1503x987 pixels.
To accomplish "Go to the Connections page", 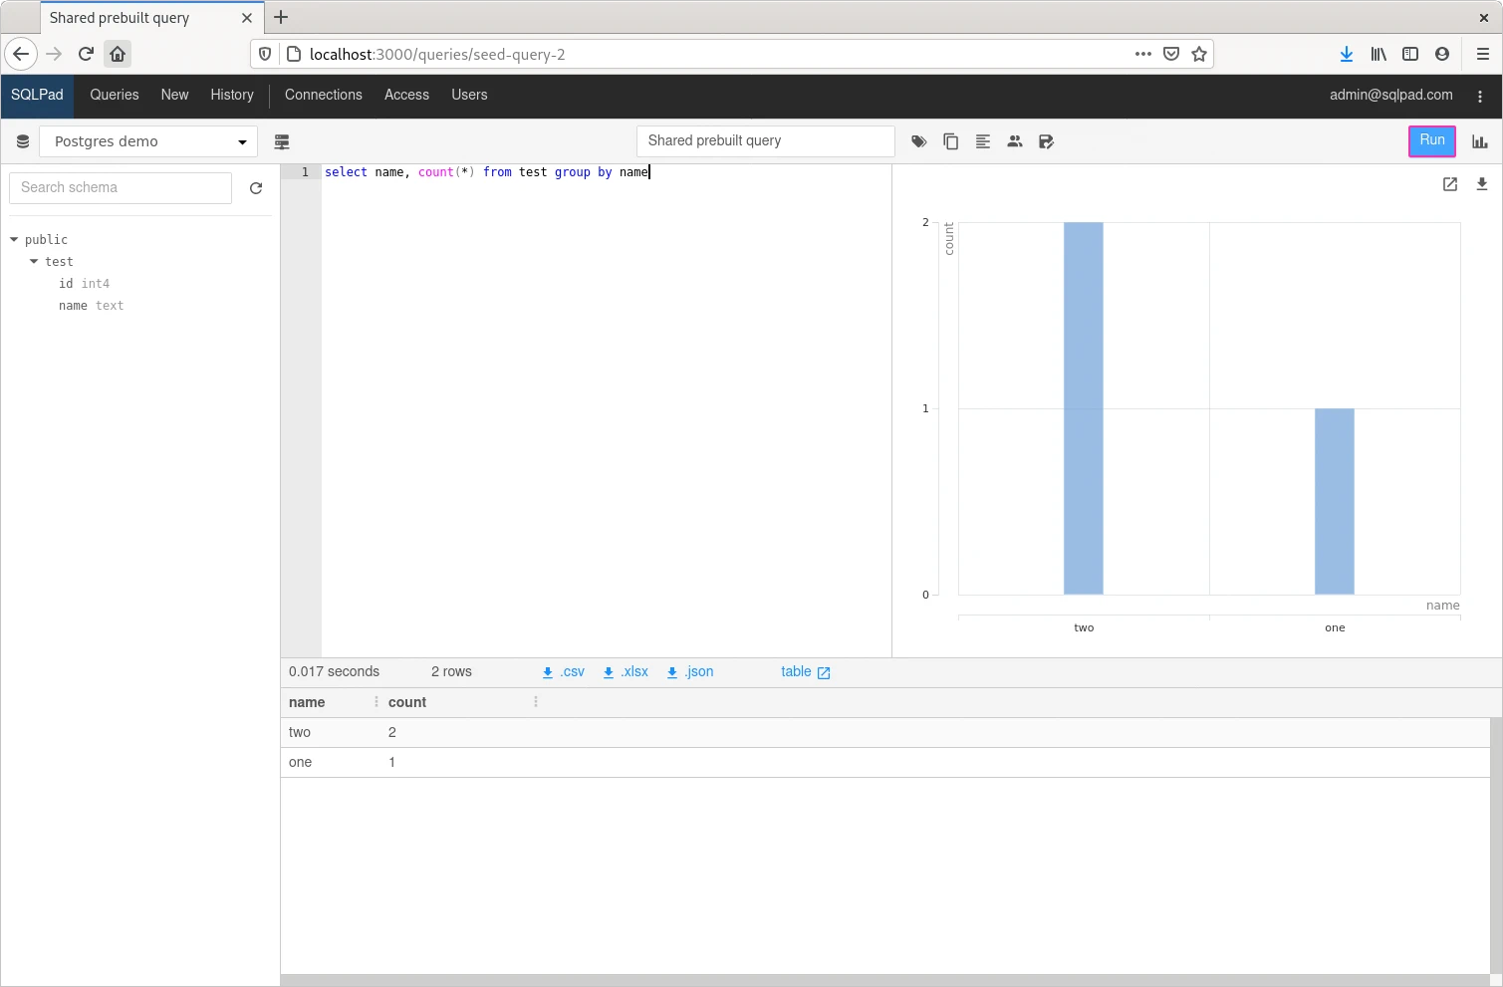I will click(x=323, y=95).
